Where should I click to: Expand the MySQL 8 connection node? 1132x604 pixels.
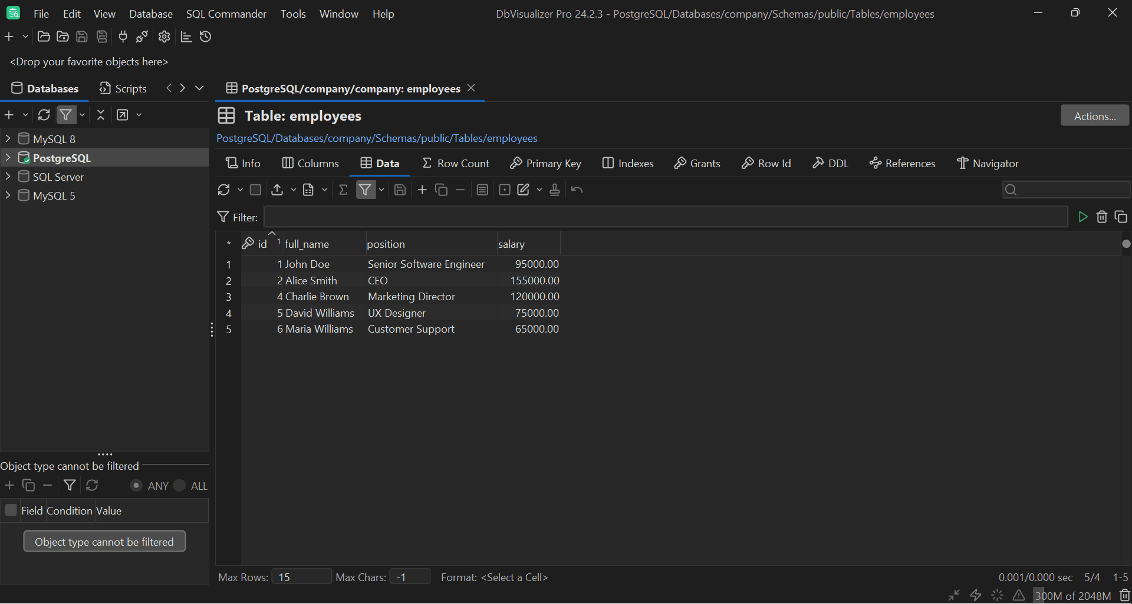pyautogui.click(x=8, y=138)
